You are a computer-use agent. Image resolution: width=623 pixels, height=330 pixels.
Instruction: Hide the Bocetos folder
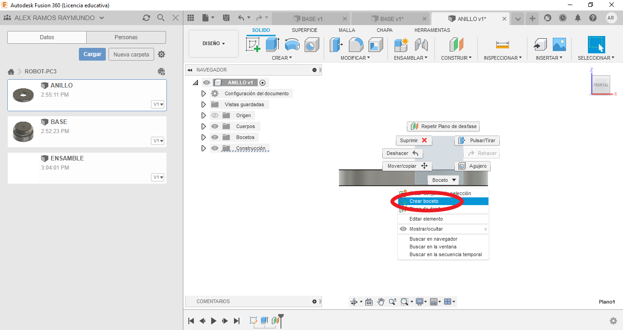[x=215, y=137]
